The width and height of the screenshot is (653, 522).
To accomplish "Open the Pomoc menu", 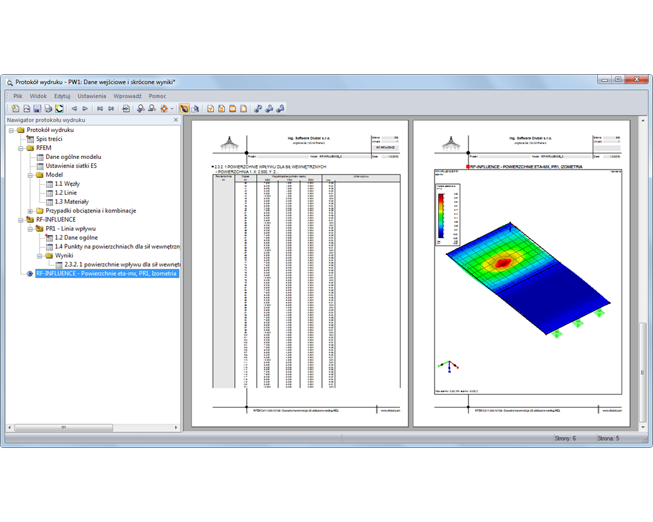I will pyautogui.click(x=158, y=96).
